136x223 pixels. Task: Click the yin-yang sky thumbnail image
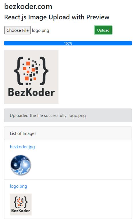(x=21, y=165)
